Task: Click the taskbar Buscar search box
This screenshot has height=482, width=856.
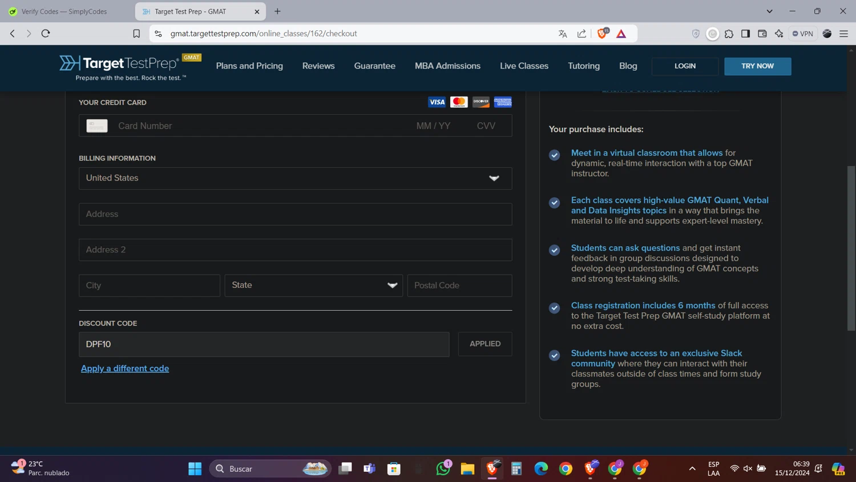Action: point(270,469)
